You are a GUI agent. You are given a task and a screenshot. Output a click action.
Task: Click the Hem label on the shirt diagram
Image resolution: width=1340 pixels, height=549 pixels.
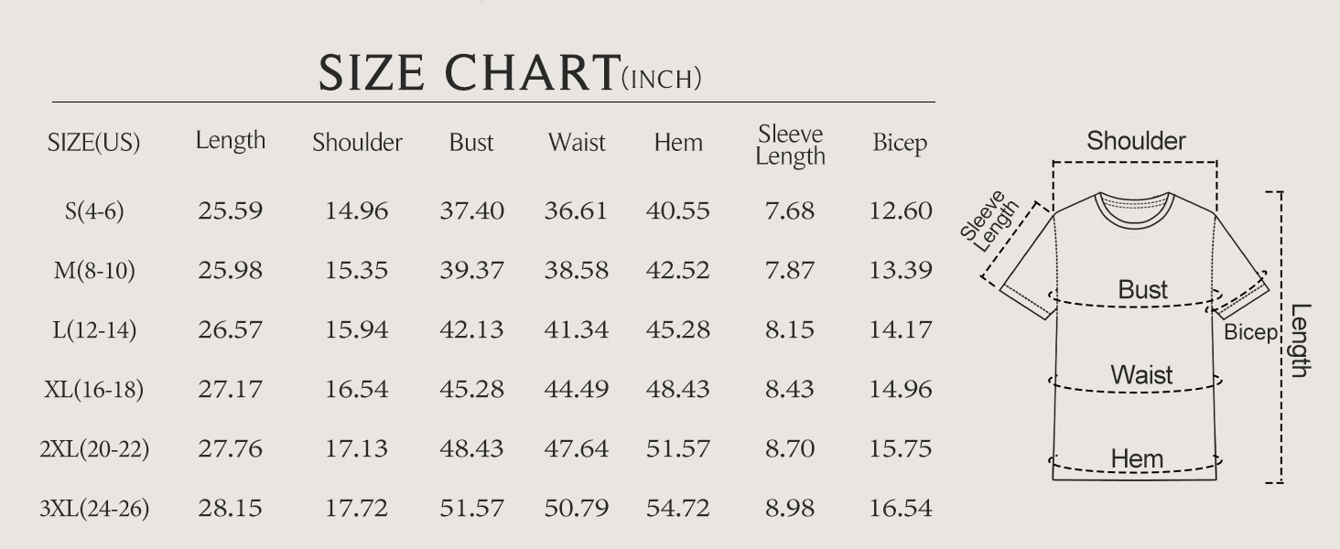(1138, 459)
